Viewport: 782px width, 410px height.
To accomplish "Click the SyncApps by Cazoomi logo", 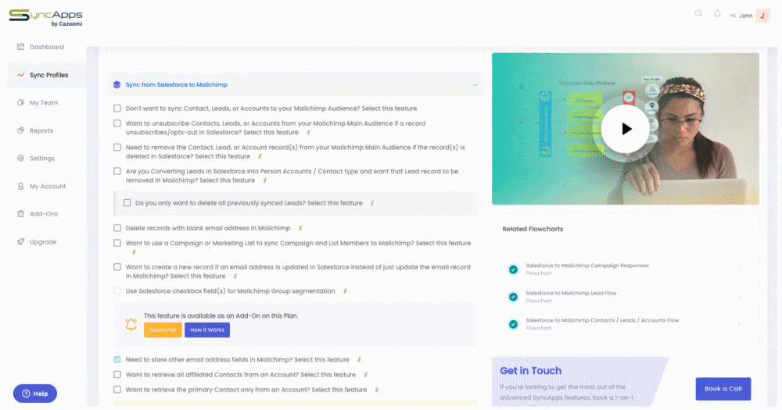I will coord(45,17).
